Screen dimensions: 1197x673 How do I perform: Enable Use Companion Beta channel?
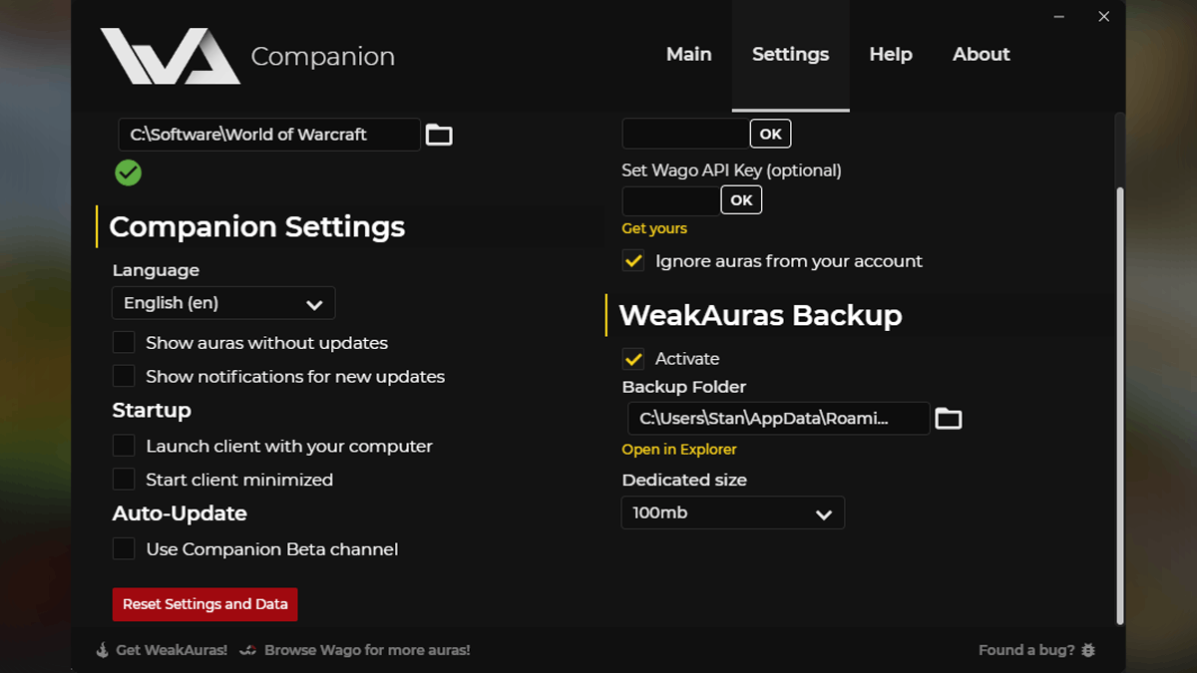click(124, 549)
